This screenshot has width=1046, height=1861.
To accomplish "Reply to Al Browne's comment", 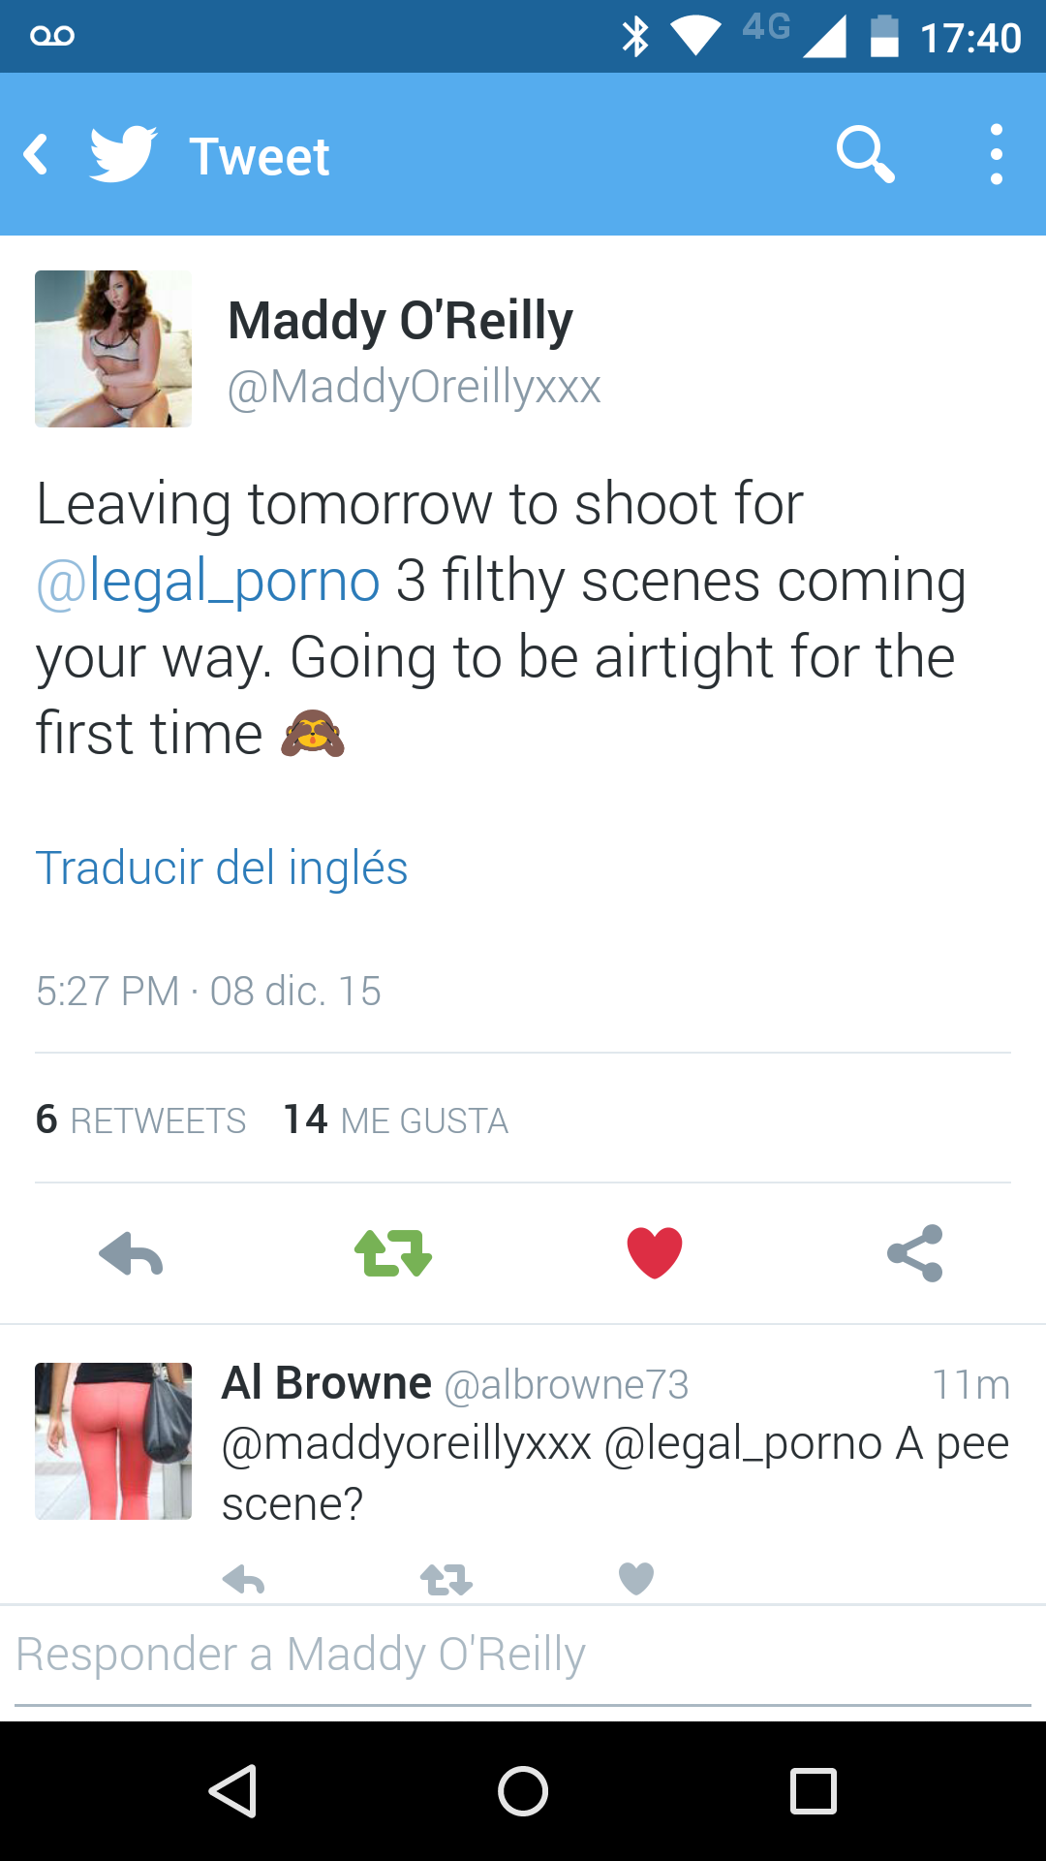I will [243, 1580].
